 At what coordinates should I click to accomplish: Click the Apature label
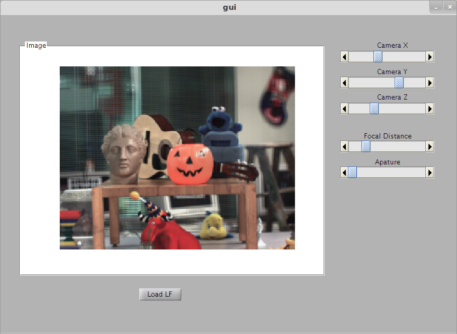(x=387, y=162)
